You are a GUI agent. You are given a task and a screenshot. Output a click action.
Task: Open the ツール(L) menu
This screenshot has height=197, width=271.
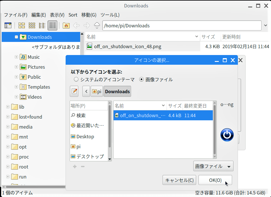click(110, 15)
